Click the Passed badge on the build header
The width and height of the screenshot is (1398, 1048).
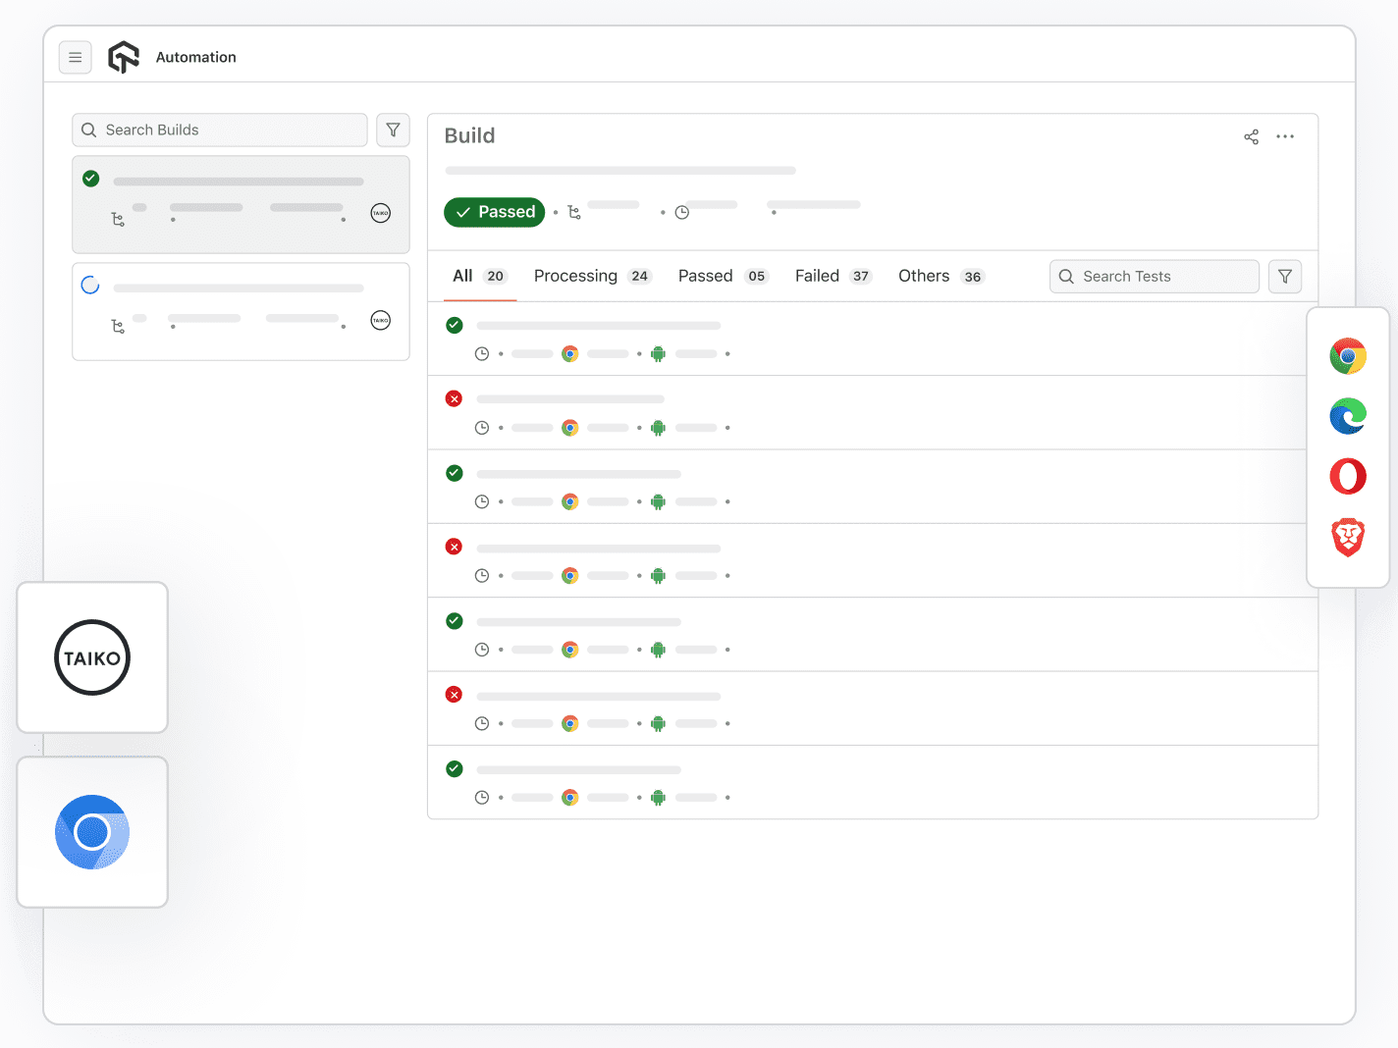pos(494,212)
